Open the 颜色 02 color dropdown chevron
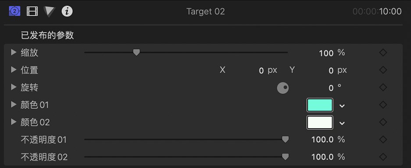 coord(342,123)
